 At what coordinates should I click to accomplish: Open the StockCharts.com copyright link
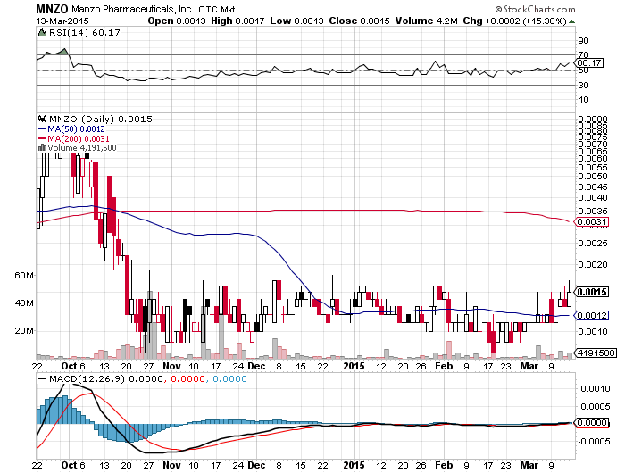pyautogui.click(x=536, y=9)
